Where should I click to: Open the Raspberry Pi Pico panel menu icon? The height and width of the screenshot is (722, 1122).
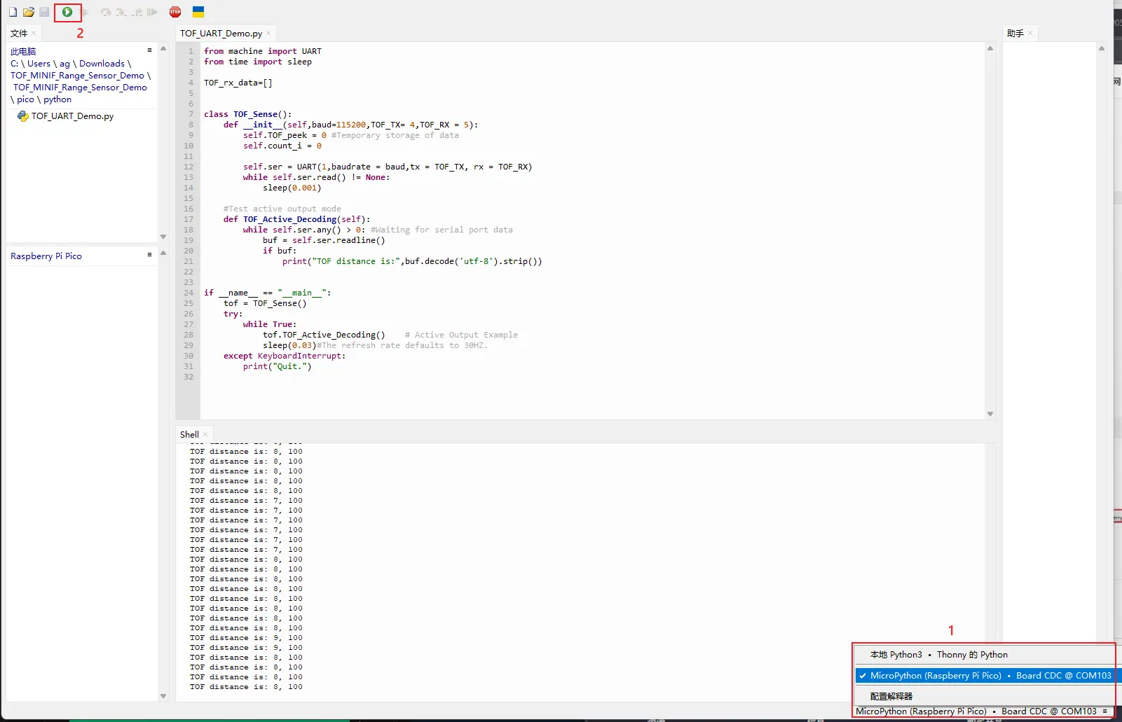(149, 254)
